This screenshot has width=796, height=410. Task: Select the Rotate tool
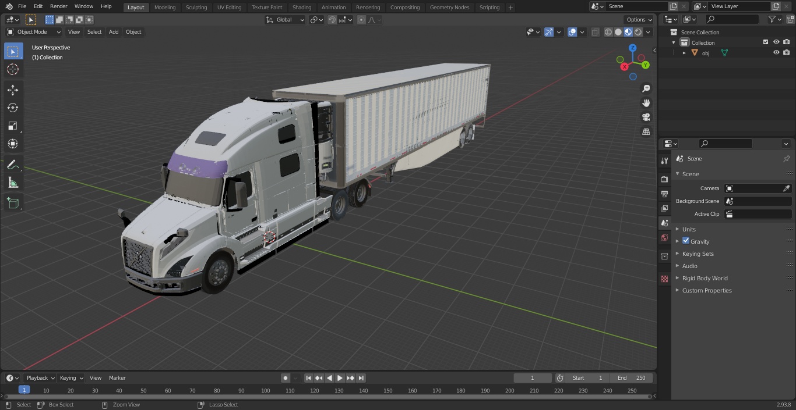click(13, 108)
